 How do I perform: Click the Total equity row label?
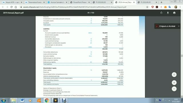coord(47,82)
